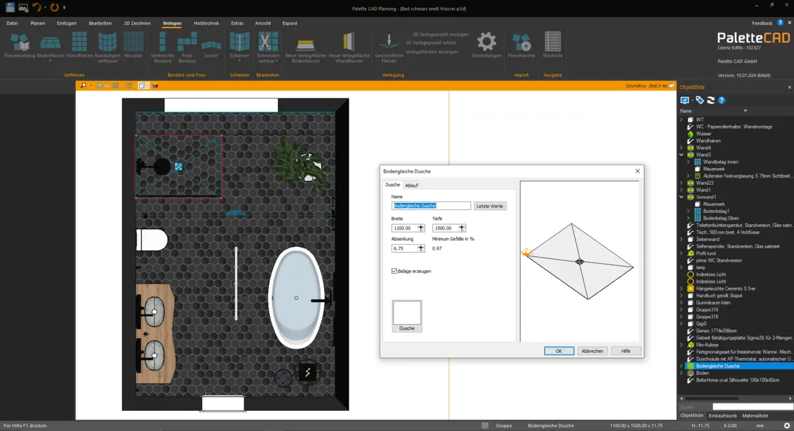Select the Sockel tool icon

[x=211, y=46]
